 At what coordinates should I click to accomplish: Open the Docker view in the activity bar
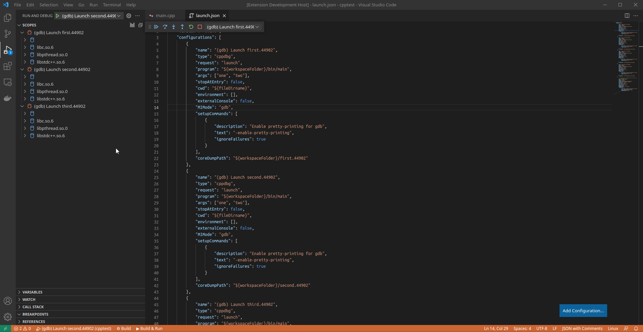click(x=8, y=98)
